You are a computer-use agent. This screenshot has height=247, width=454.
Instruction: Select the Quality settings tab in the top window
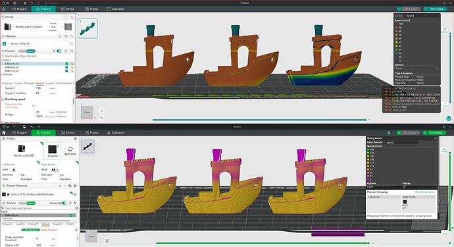18,83
